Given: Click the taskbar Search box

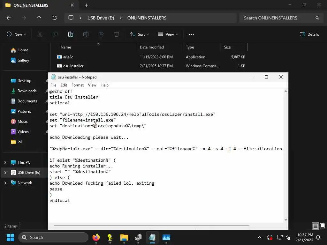Looking at the screenshot, I should [53, 237].
